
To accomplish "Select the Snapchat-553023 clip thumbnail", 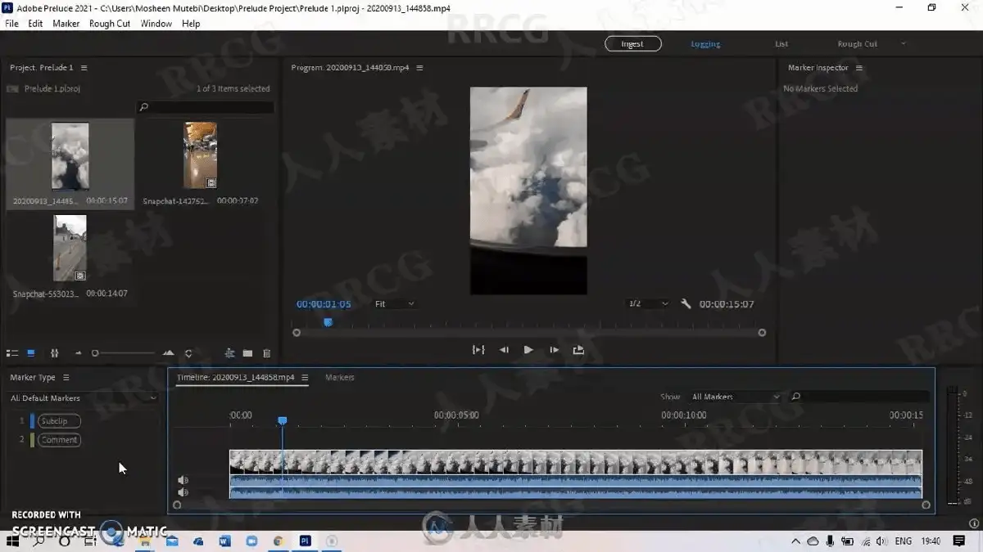I will coord(70,249).
